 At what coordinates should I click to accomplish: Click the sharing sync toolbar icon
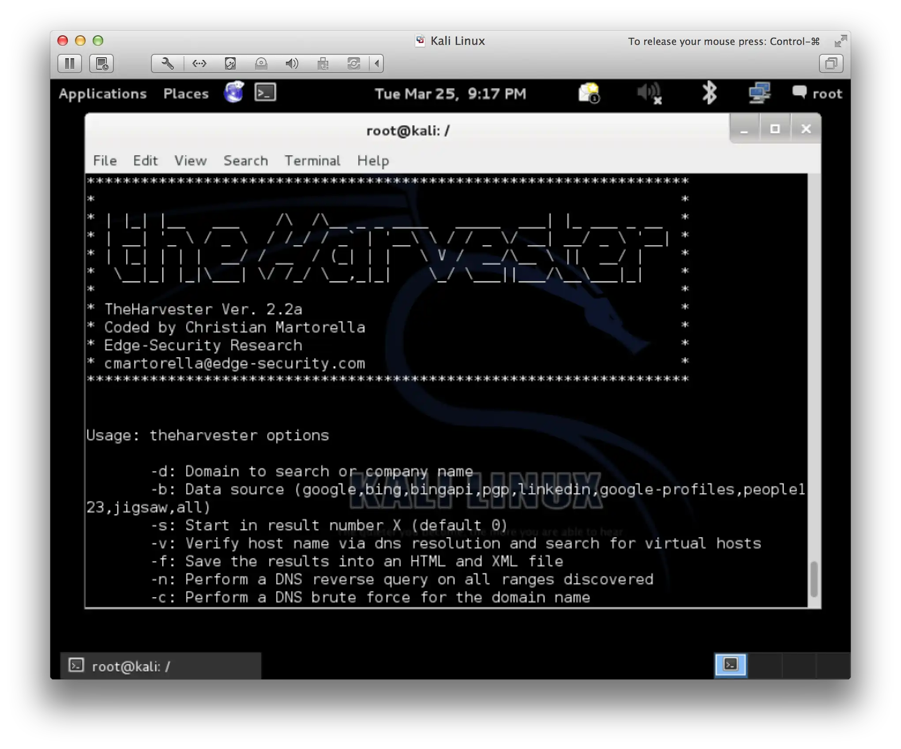coord(354,64)
